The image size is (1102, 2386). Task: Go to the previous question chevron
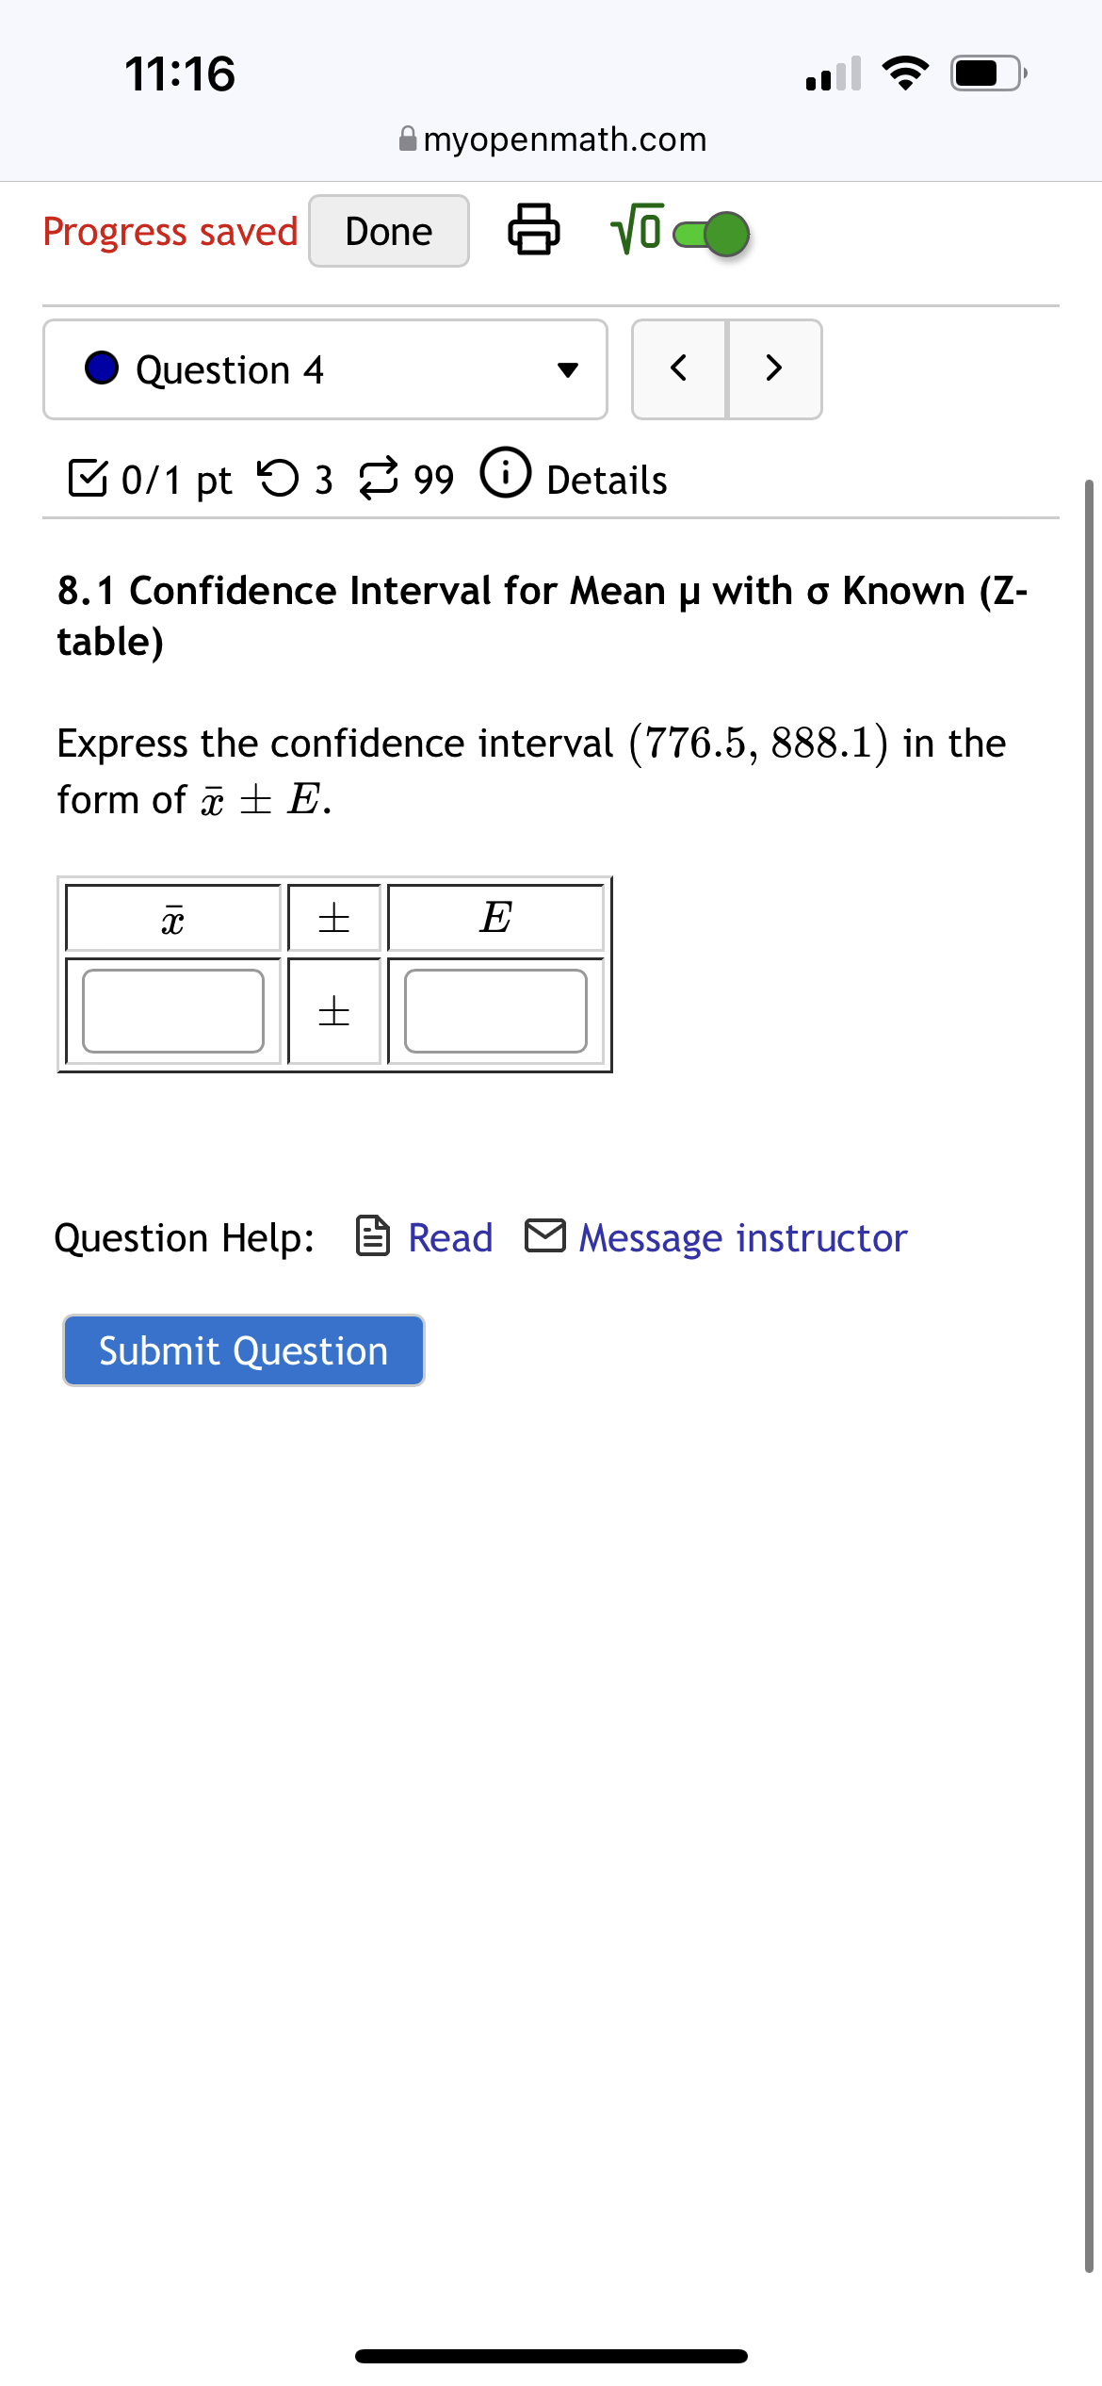[x=680, y=368]
